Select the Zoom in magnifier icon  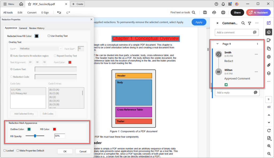click(x=268, y=146)
